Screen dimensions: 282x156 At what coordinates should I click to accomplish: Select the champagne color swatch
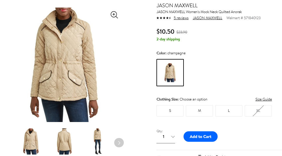pos(170,73)
